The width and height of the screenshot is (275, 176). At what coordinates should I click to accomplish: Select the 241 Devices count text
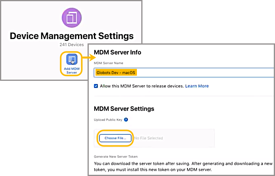[x=72, y=45]
